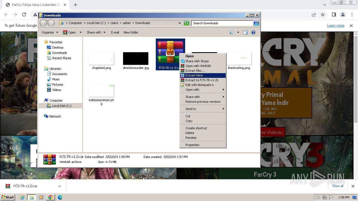Click Learn more link in Chrome infobar
Viewport: 358px width, 201px height.
(x=336, y=26)
